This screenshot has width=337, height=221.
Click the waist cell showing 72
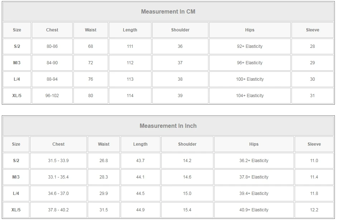(91, 63)
